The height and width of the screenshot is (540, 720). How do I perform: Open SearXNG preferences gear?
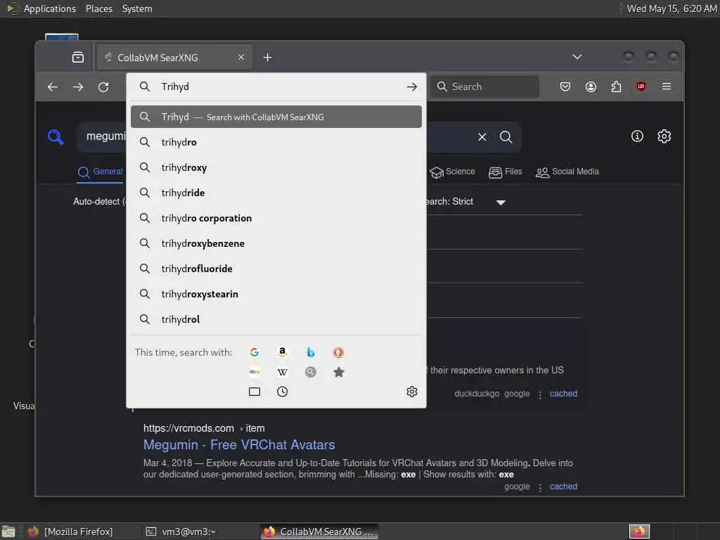tap(664, 136)
